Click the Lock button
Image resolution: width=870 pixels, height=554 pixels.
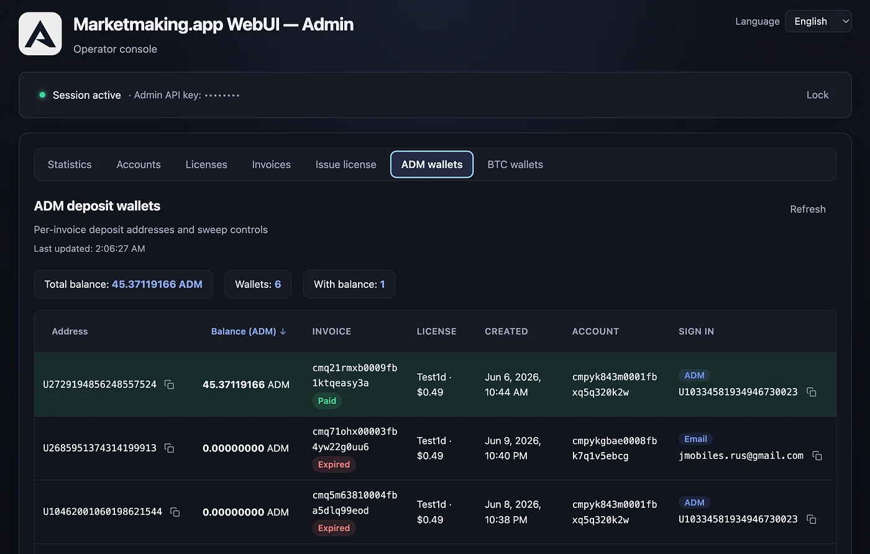pos(817,95)
